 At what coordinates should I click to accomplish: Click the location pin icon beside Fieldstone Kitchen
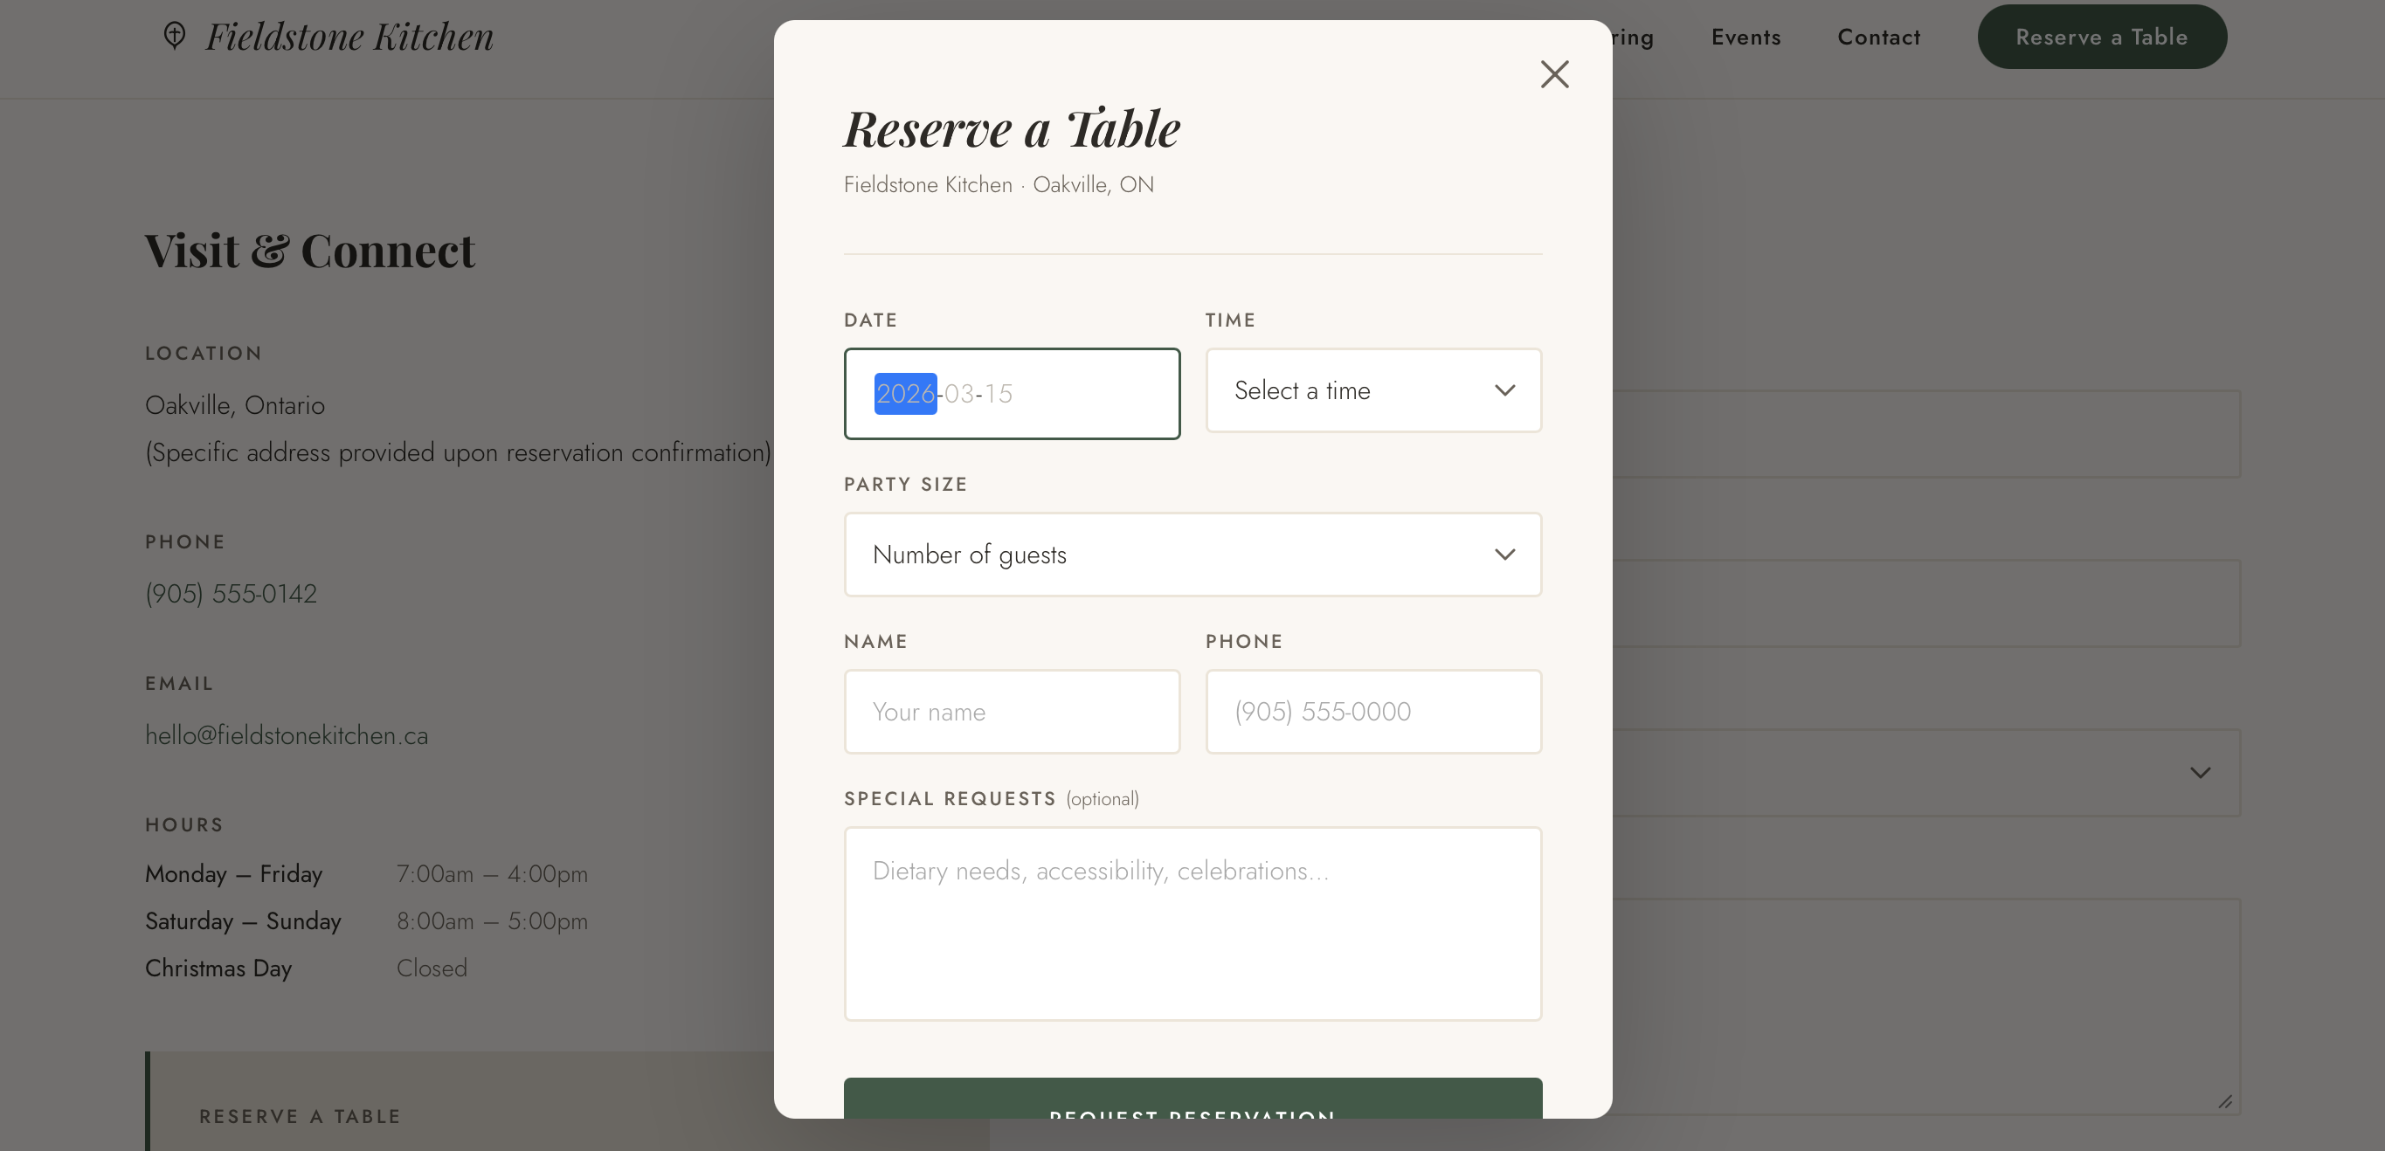coord(176,35)
